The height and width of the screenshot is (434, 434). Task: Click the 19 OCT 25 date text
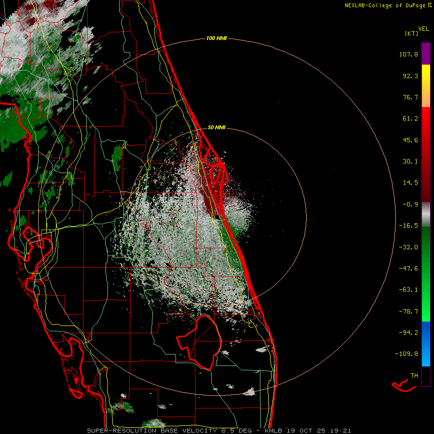point(307,431)
